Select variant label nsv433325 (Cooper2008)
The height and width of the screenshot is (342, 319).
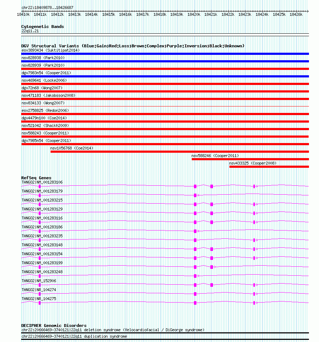tap(253, 163)
